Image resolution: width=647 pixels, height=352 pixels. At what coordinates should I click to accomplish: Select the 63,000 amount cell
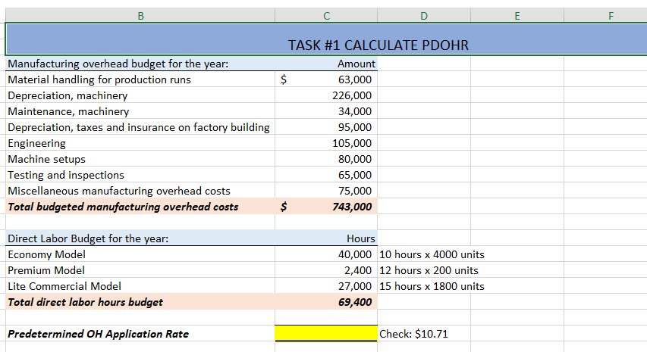(326, 79)
